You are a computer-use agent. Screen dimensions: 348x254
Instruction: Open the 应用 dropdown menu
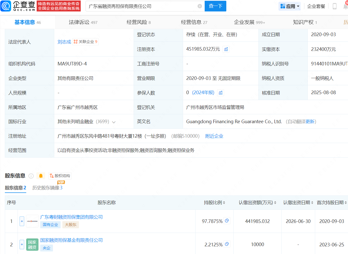290,6
